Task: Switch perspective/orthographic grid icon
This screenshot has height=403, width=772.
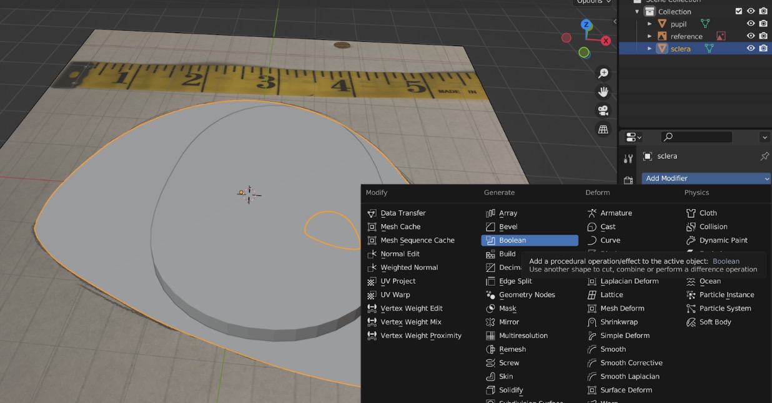Action: point(603,130)
